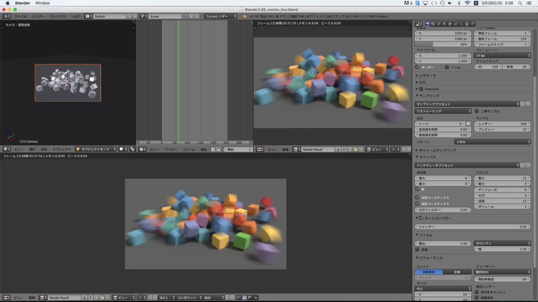Select 自動検知 (Auto-detect) threads button
This screenshot has width=538, height=302.
pyautogui.click(x=429, y=272)
